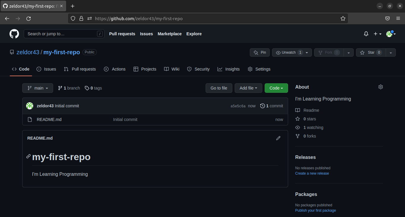
Task: Open the notifications bell
Action: tap(366, 34)
